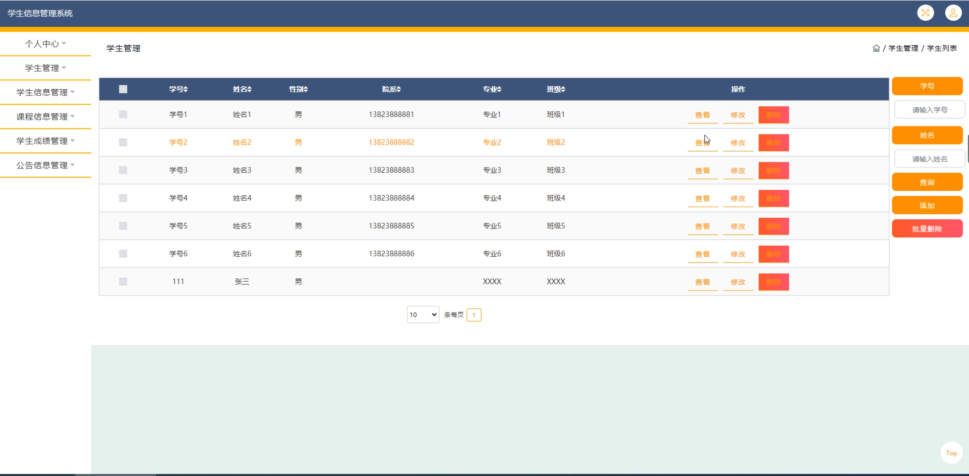The image size is (969, 476).
Task: Delete row 学号5 with red button
Action: (774, 227)
